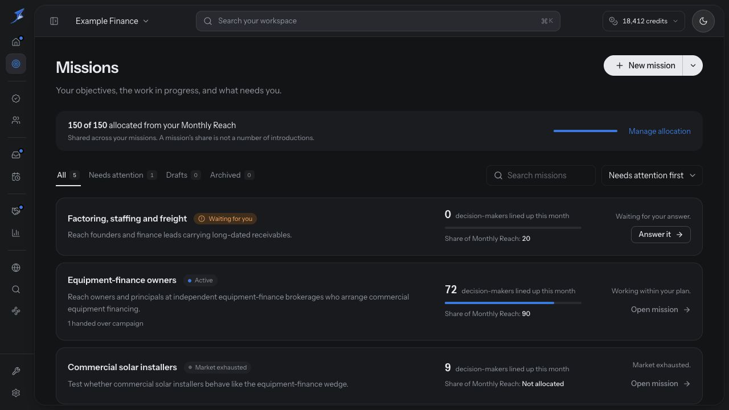Screen dimensions: 729x410
Task: Collapse the sidebar with the panel icon
Action: [54, 21]
